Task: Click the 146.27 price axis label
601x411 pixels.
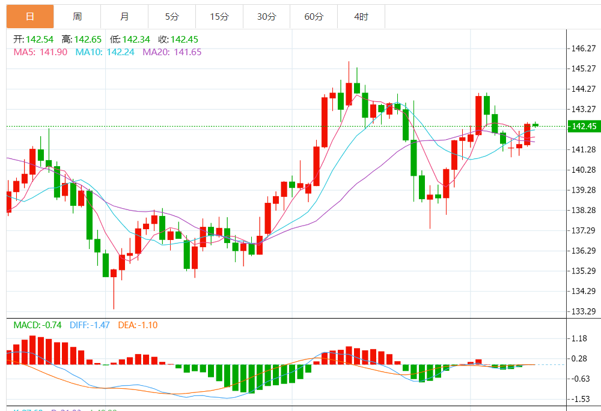Action: 584,48
